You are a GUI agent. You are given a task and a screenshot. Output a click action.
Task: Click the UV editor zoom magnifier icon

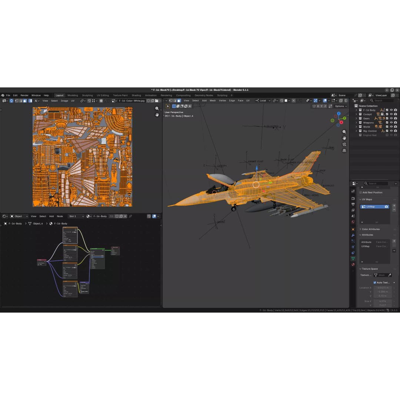pos(157,109)
